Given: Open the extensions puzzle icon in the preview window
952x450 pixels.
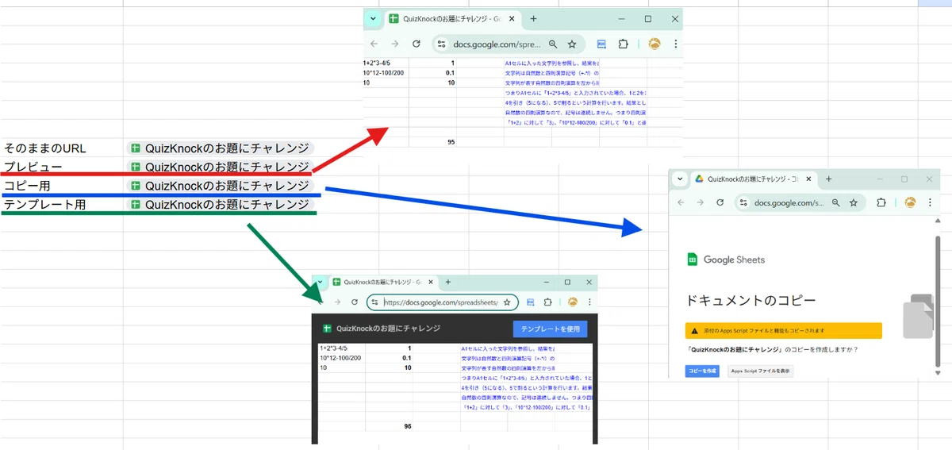Looking at the screenshot, I should 624,44.
